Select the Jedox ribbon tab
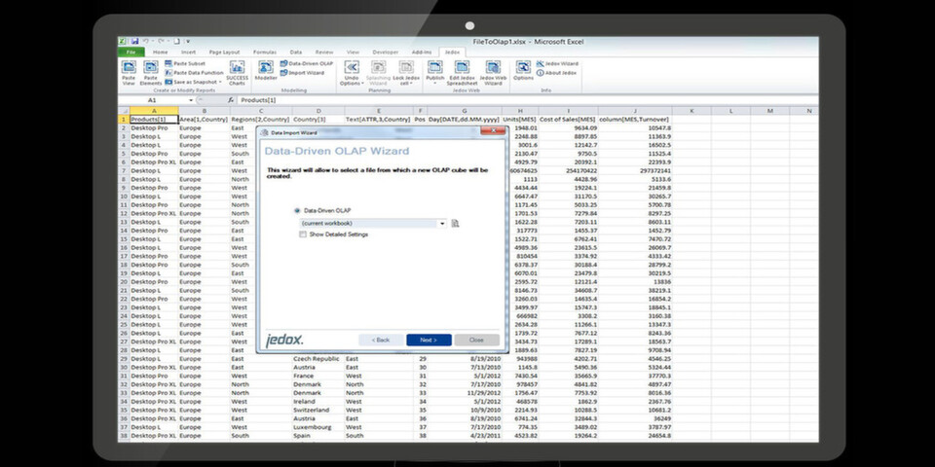 point(453,52)
